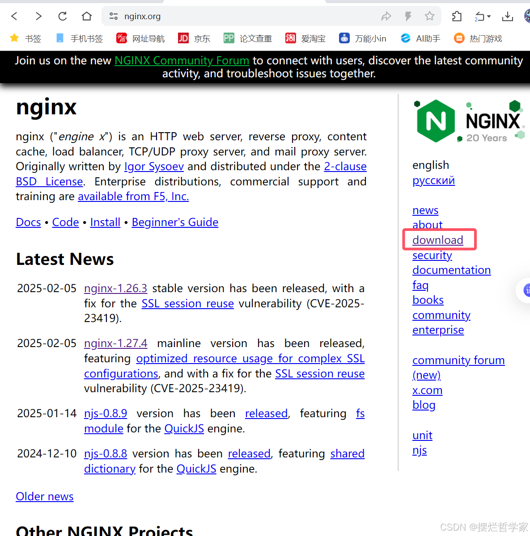Open available from F5, Inc. link
530x536 pixels.
(x=133, y=197)
